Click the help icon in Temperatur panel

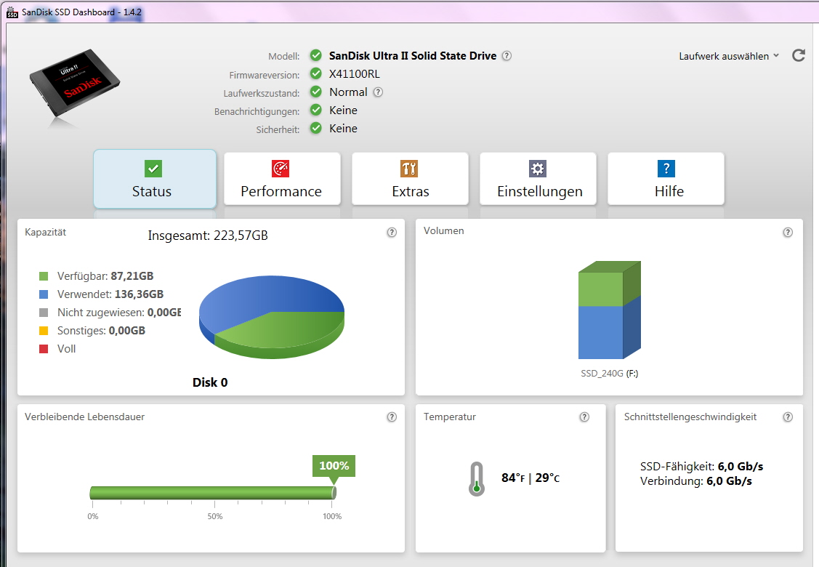(584, 417)
